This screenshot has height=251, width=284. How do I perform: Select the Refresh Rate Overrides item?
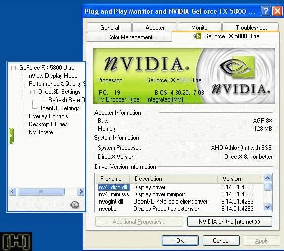(67, 100)
